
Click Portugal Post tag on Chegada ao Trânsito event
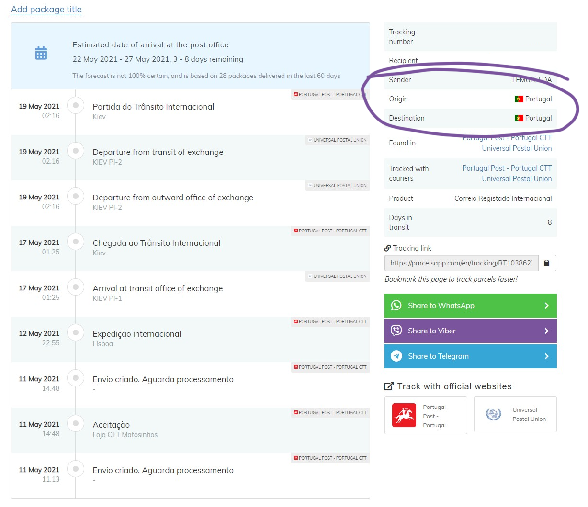click(x=330, y=231)
